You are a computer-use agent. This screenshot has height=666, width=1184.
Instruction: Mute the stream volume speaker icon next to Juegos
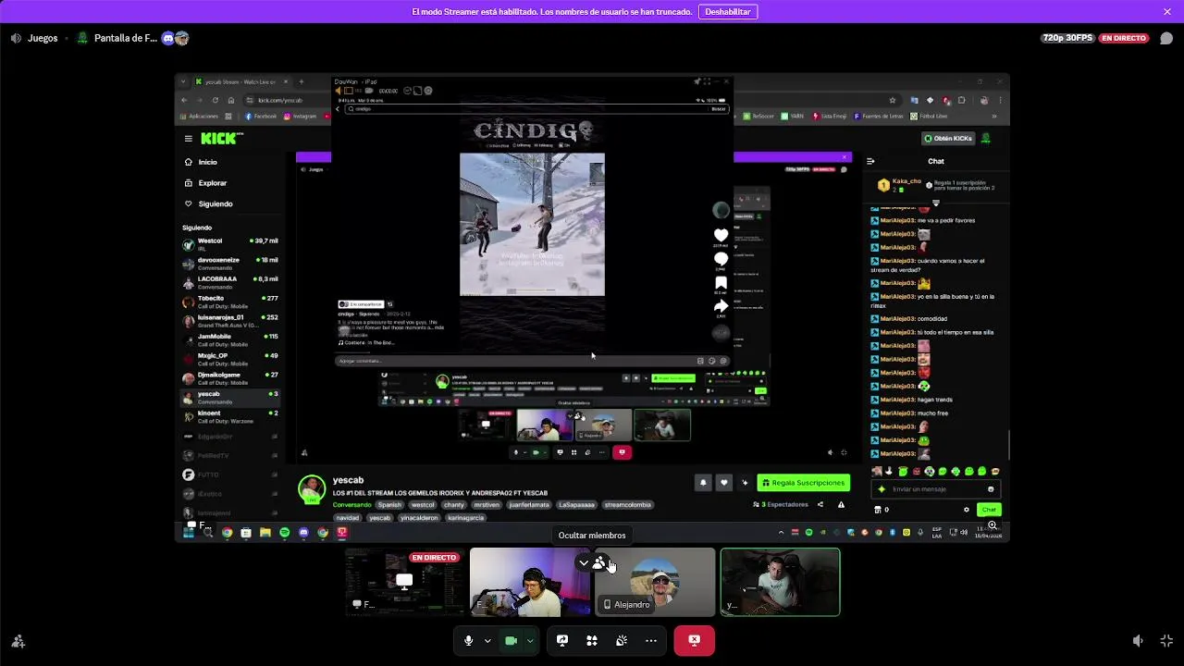pos(16,38)
